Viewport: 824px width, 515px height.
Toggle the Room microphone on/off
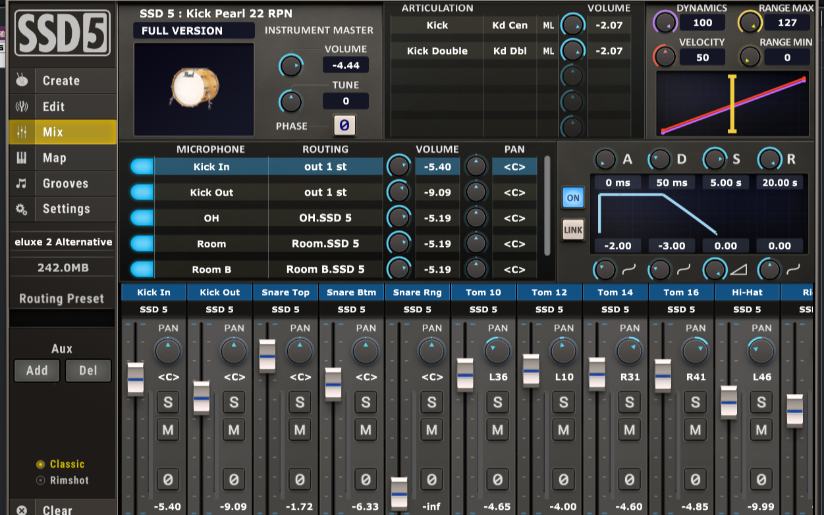click(142, 244)
